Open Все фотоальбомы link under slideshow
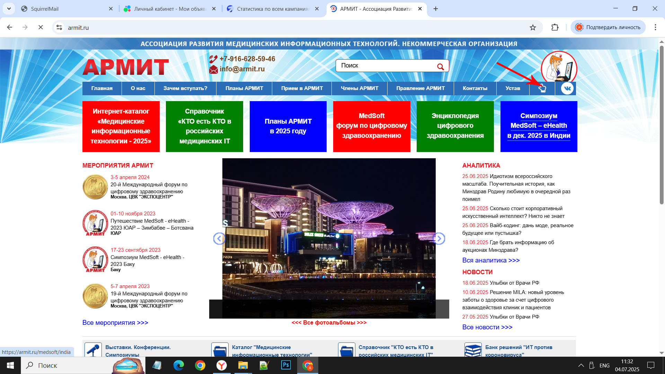665x374 pixels. (x=329, y=323)
